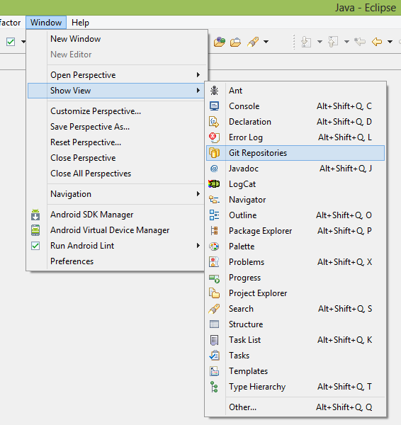Click the yellow Back arrow toolbar icon
Image resolution: width=401 pixels, height=425 pixels.
[377, 42]
